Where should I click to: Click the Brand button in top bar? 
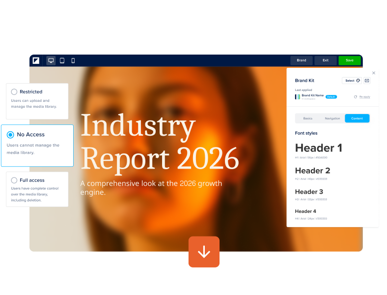coord(301,60)
